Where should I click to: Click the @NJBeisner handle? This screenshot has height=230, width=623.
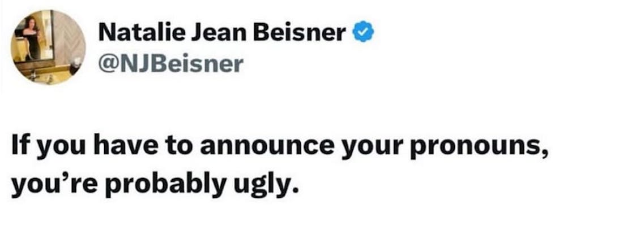click(170, 63)
